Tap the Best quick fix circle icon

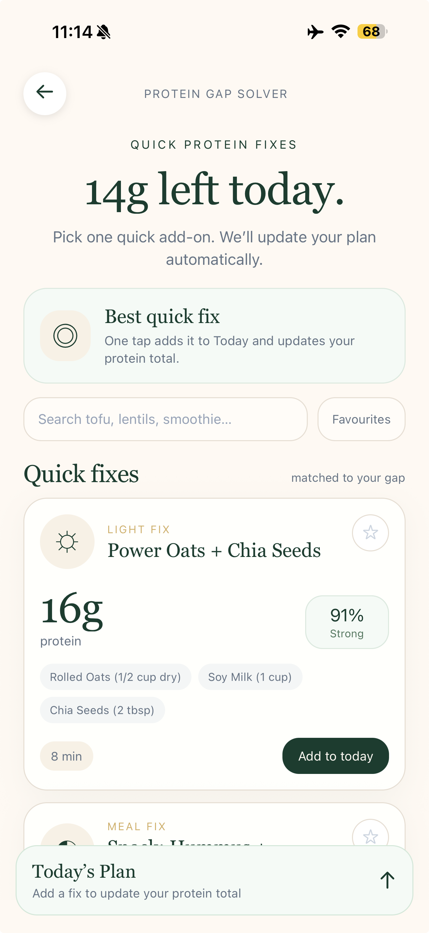pyautogui.click(x=65, y=336)
